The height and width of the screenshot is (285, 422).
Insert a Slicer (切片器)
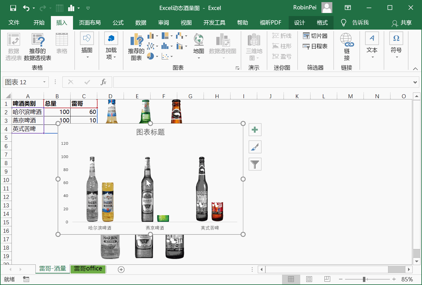pos(315,36)
